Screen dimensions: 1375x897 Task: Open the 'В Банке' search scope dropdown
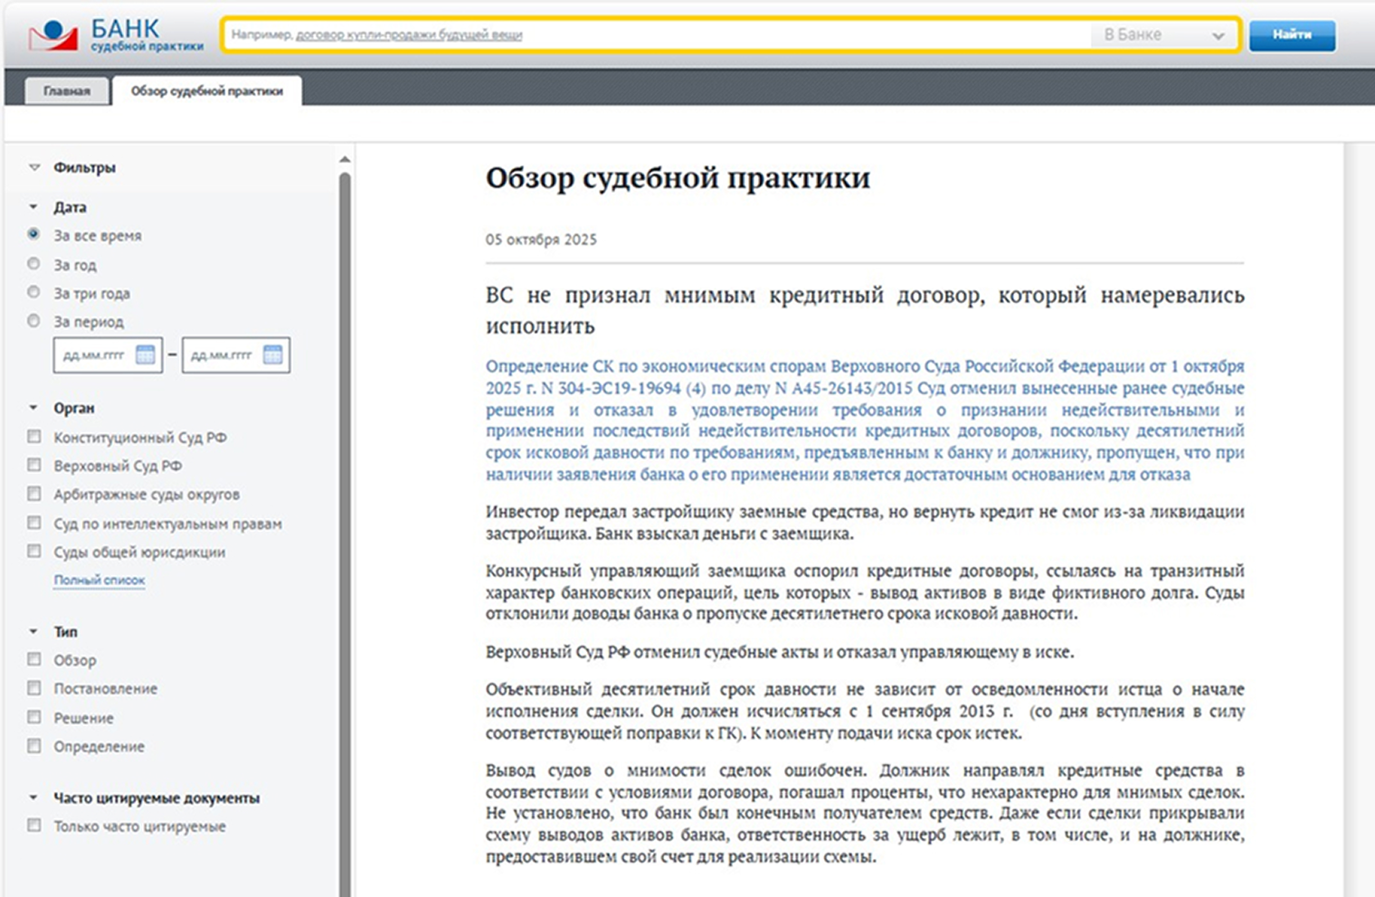click(1163, 35)
